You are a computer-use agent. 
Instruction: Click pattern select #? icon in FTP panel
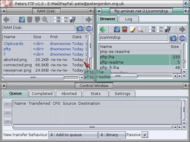(167, 29)
